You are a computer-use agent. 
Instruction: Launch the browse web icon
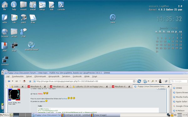(x=5, y=33)
